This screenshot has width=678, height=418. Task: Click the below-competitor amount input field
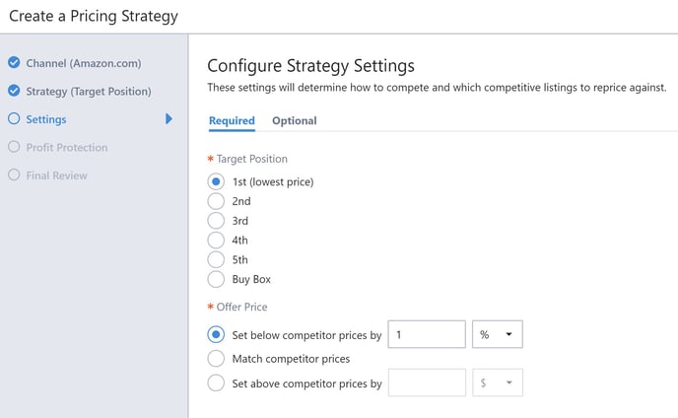427,334
